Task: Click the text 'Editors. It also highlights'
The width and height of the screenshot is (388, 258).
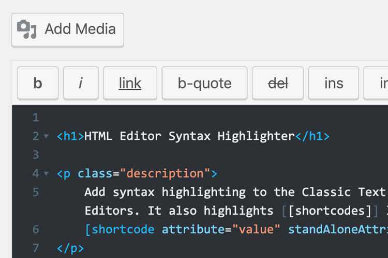Action: pos(179,211)
